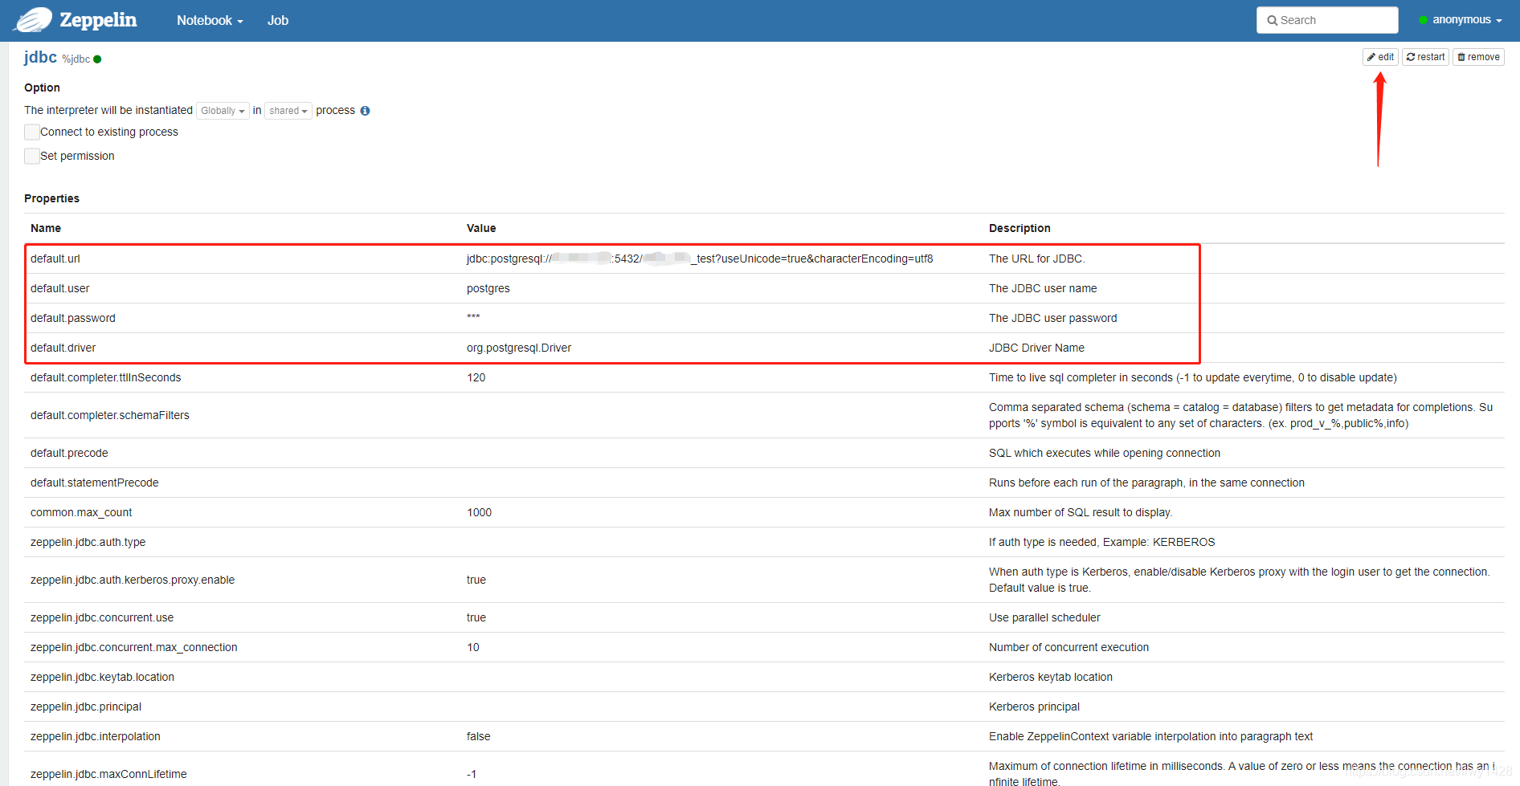Viewport: 1520px width, 786px height.
Task: Click the green jdbc status dot
Action: pyautogui.click(x=97, y=59)
